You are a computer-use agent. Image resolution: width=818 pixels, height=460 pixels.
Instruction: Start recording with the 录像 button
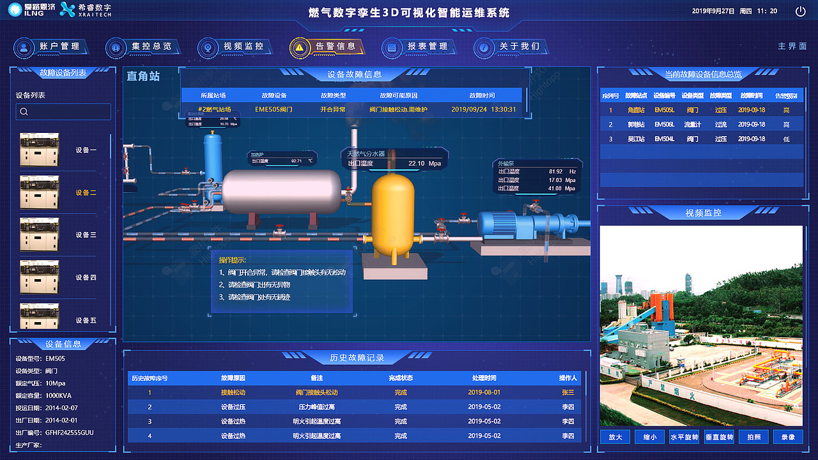click(x=789, y=437)
